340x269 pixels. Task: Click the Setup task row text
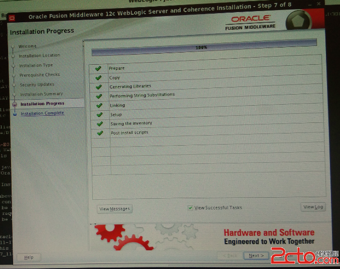click(x=116, y=115)
